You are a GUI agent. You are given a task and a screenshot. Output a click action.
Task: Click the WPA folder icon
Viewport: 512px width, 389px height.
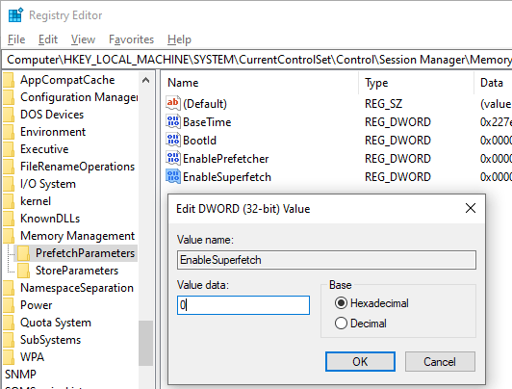[x=9, y=357]
